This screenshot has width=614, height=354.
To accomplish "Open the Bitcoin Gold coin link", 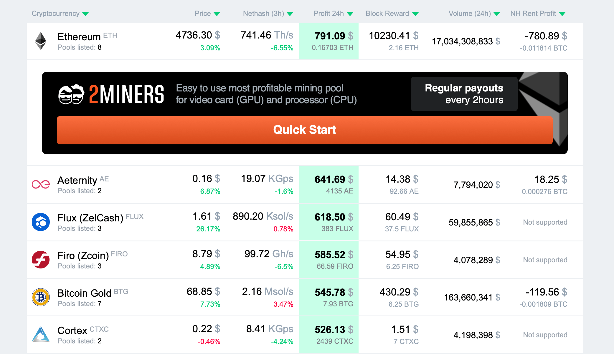I will click(x=85, y=293).
